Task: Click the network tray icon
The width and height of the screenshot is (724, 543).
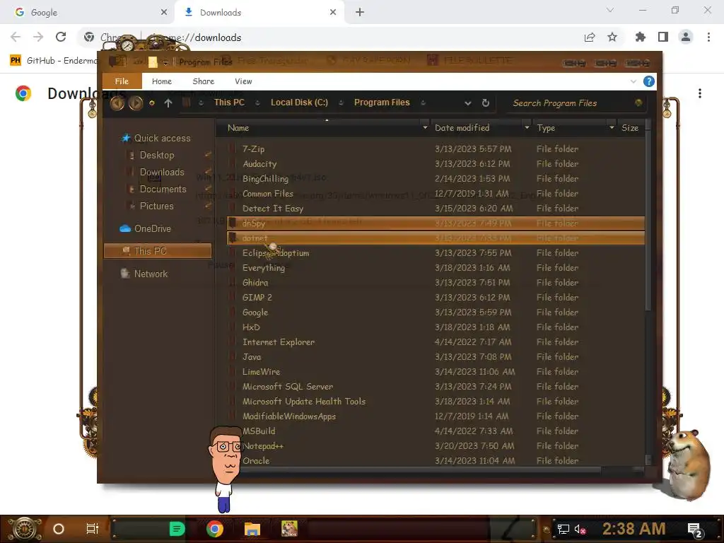Action: tap(563, 529)
